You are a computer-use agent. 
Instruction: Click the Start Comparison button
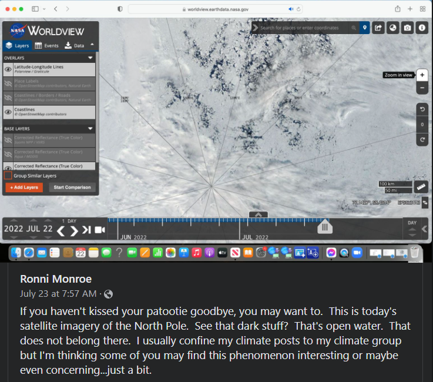coord(72,187)
